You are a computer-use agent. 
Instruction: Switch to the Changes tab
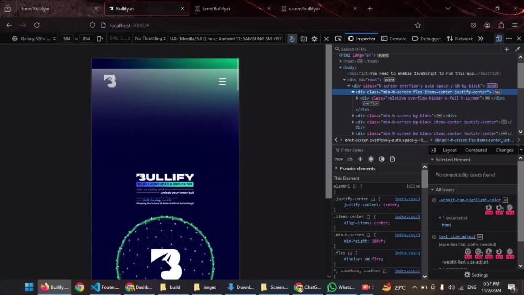click(x=504, y=150)
